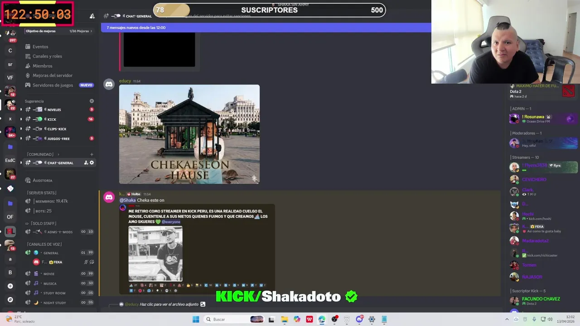
Task: Open invite icon on CHAT-GENERAL channel
Action: tap(86, 163)
